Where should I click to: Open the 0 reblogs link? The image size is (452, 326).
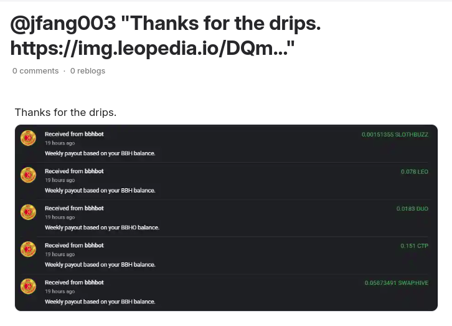click(x=88, y=71)
